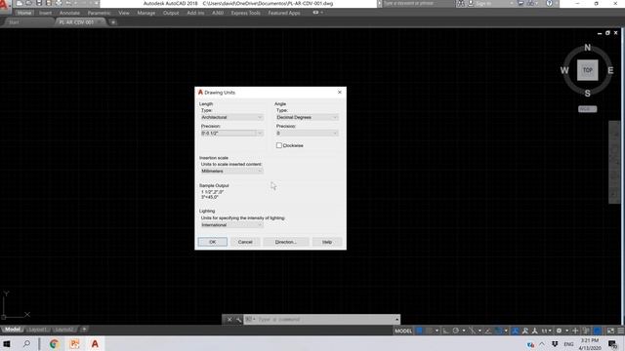Click the AutoCAD icon in the taskbar

point(95,344)
